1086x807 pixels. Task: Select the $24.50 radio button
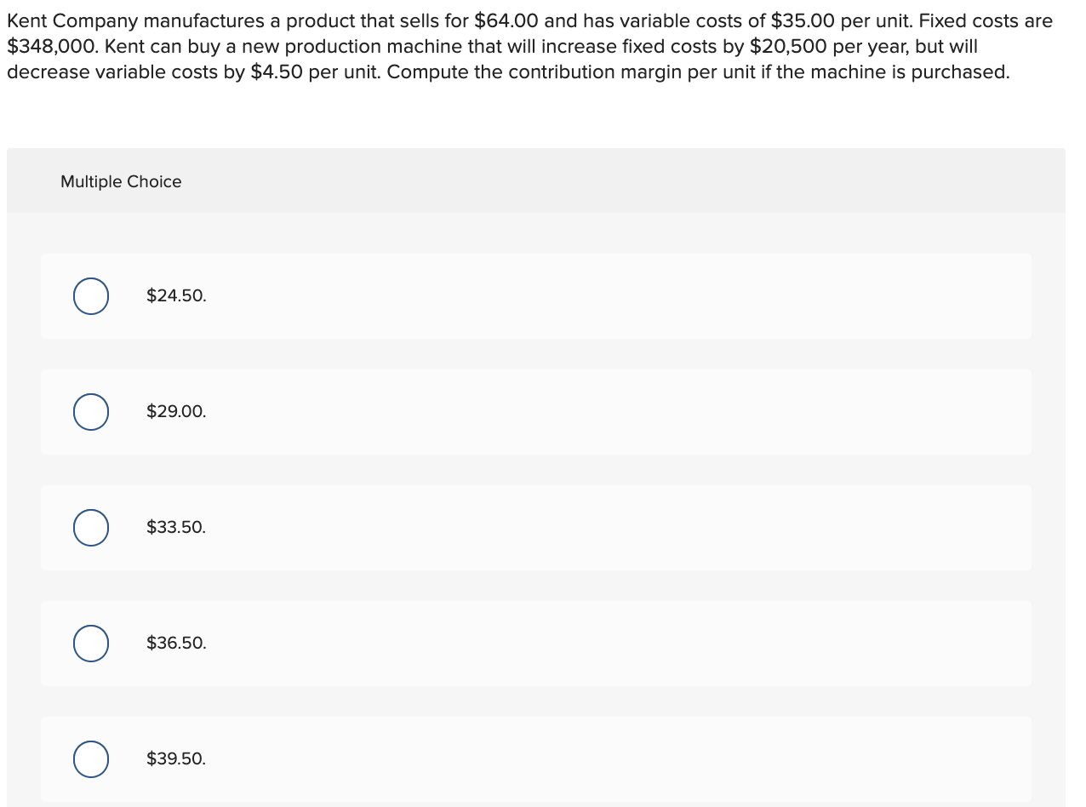[90, 296]
